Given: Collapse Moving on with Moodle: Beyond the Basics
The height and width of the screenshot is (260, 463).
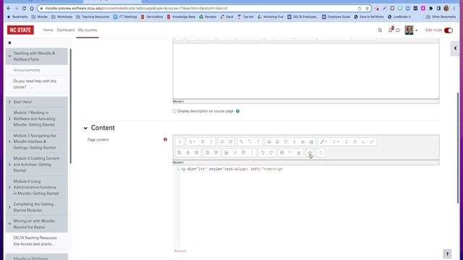Looking at the screenshot, I should [9, 224].
